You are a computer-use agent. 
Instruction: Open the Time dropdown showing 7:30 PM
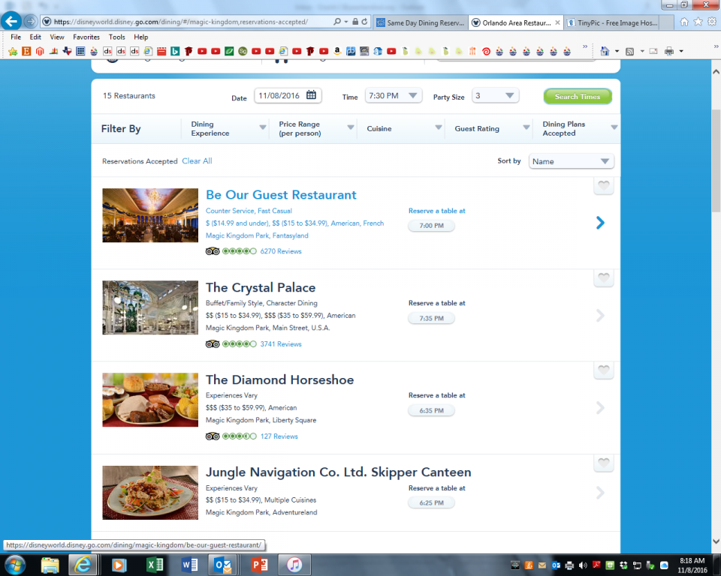(x=394, y=96)
